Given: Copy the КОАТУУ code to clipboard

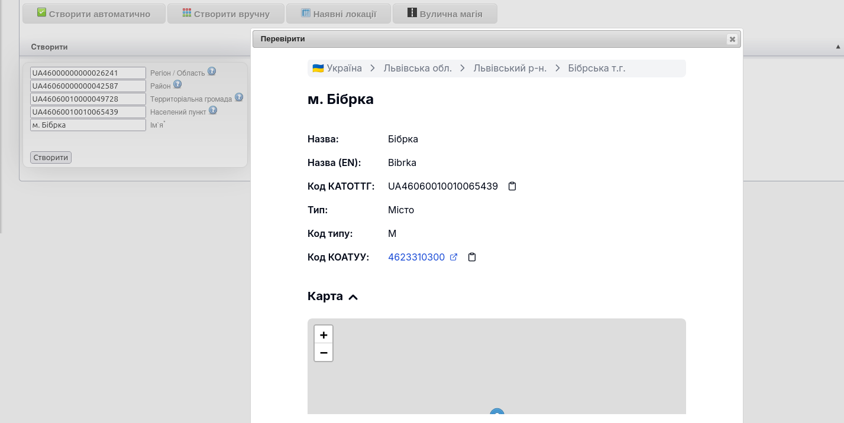Looking at the screenshot, I should [x=472, y=258].
